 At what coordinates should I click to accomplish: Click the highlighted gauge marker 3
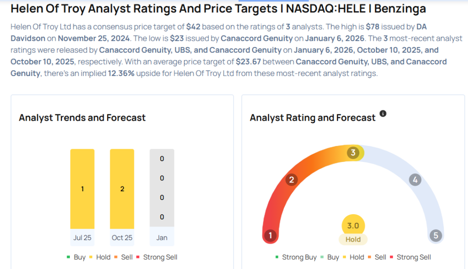pyautogui.click(x=353, y=153)
